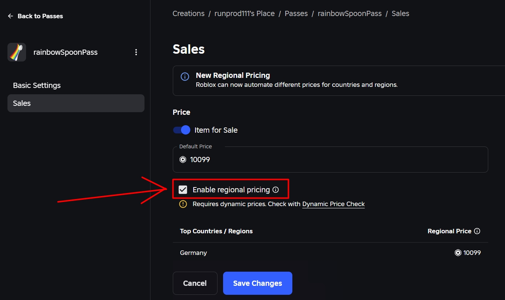Viewport: 505px width, 300px height.
Task: Click the rainbowSpoonPass thumbnail image
Action: (x=17, y=52)
